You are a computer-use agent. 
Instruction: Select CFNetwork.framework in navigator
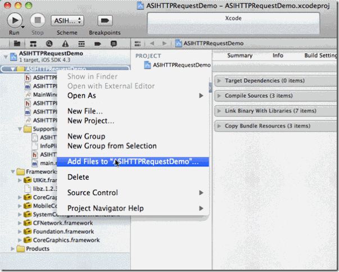[63, 223]
